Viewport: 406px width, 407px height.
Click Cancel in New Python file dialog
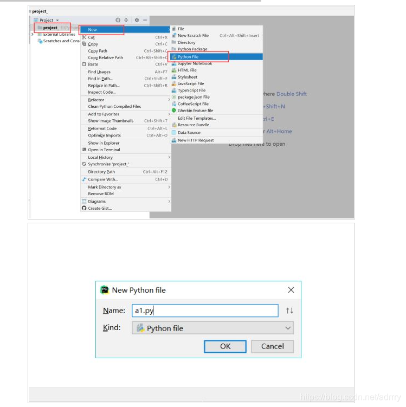[x=272, y=346]
